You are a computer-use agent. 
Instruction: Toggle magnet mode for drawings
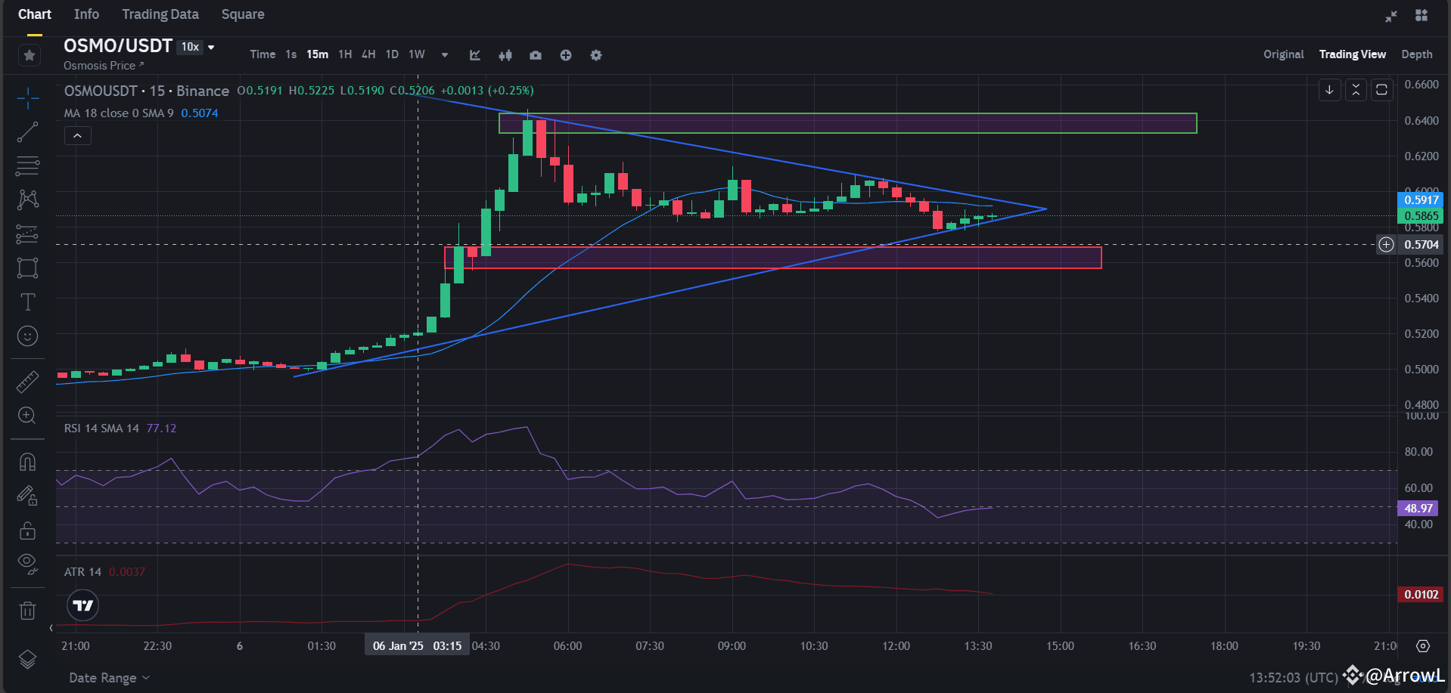28,462
